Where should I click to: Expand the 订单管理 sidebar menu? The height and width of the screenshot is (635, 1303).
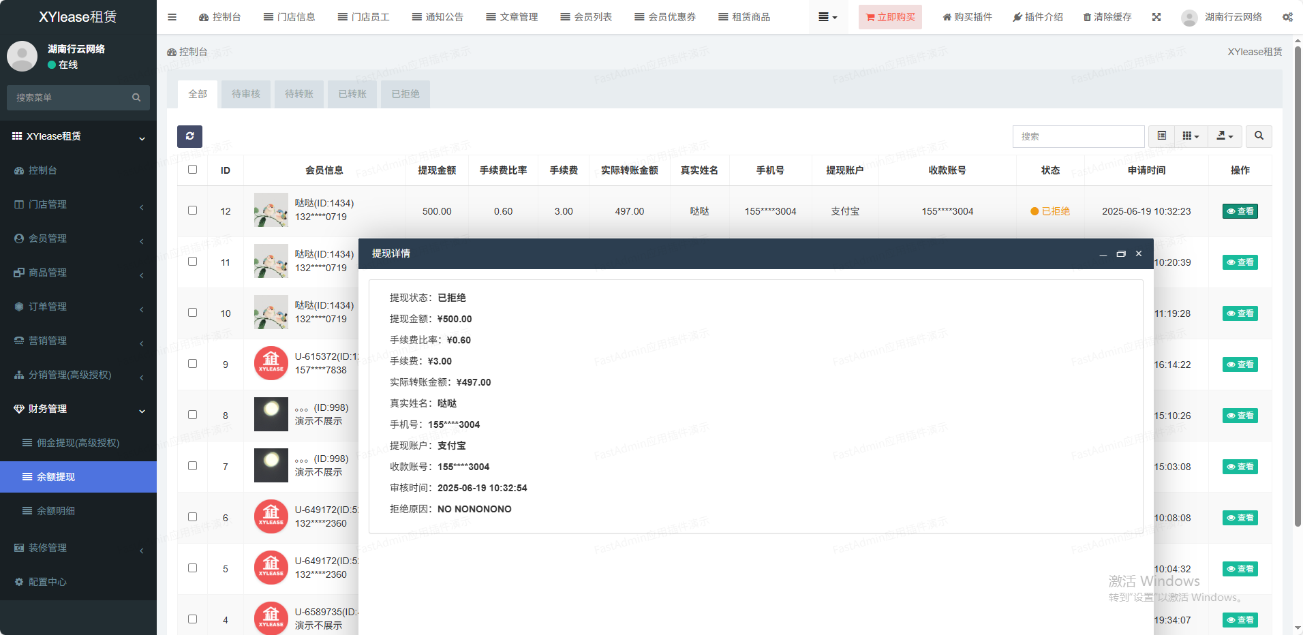point(78,307)
